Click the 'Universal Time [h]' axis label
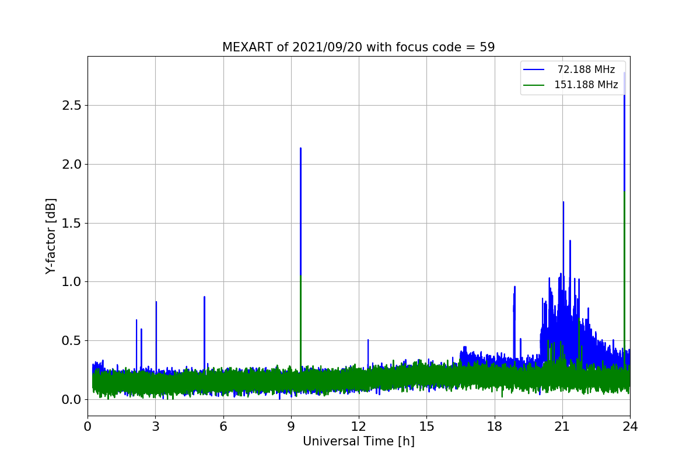 (x=358, y=442)
